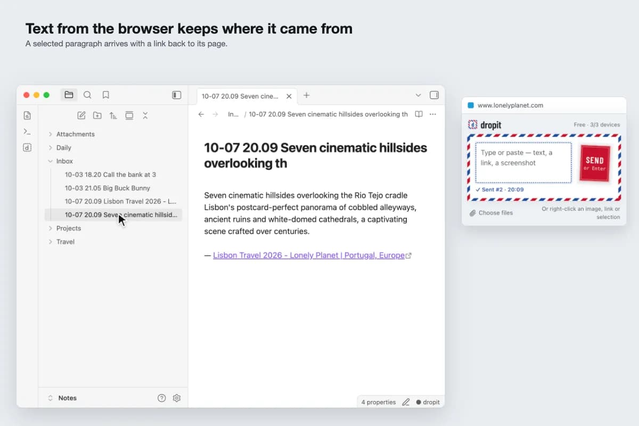Navigate forward with right arrow
The image size is (639, 426).
(215, 114)
